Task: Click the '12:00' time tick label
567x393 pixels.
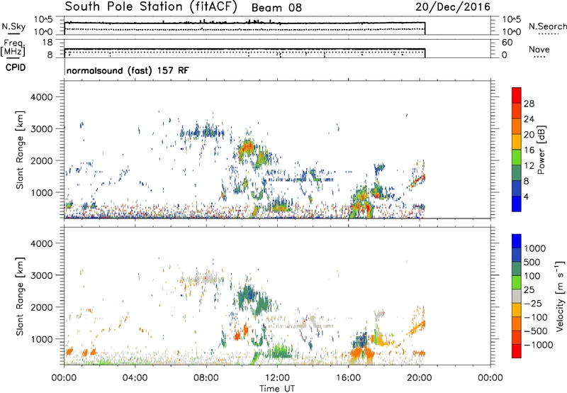Action: [277, 378]
